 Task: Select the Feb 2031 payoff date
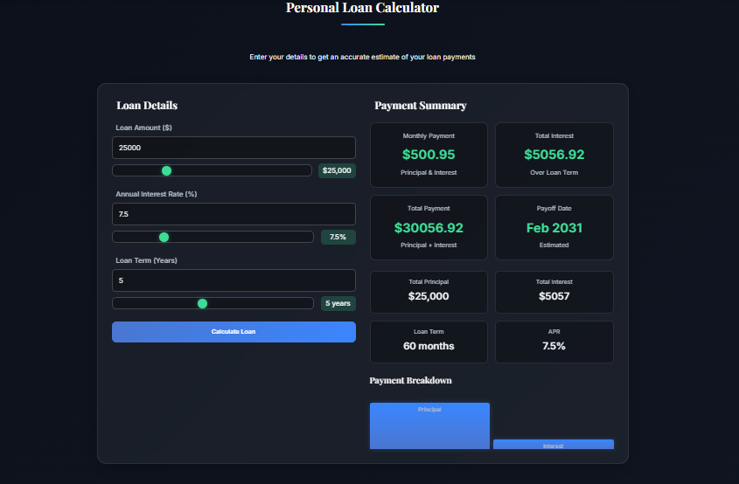(x=554, y=228)
